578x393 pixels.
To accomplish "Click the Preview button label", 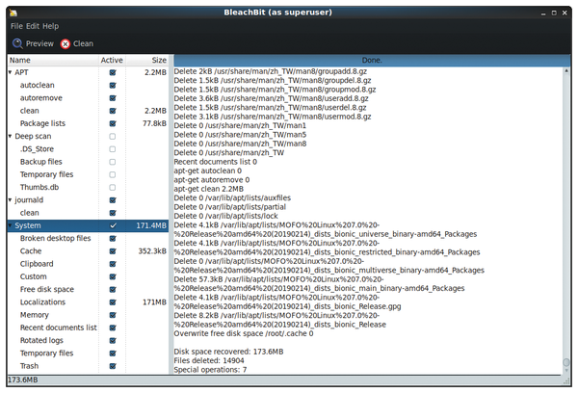I will click(x=39, y=44).
